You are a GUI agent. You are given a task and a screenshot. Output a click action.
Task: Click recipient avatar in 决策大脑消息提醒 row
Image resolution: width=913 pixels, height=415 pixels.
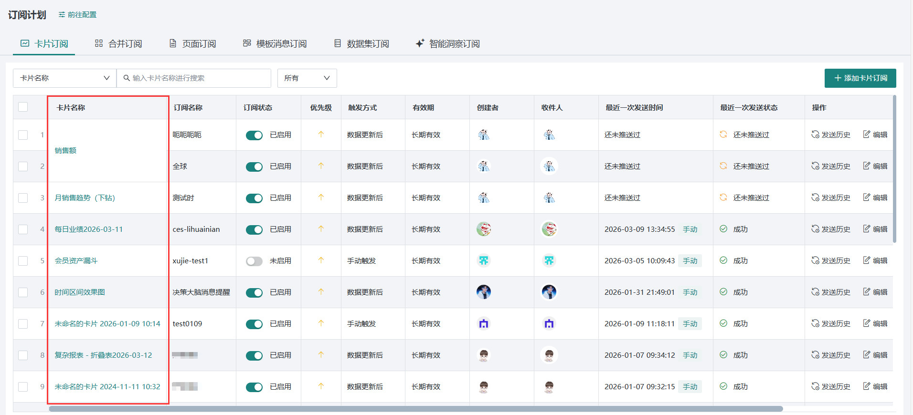coord(549,292)
